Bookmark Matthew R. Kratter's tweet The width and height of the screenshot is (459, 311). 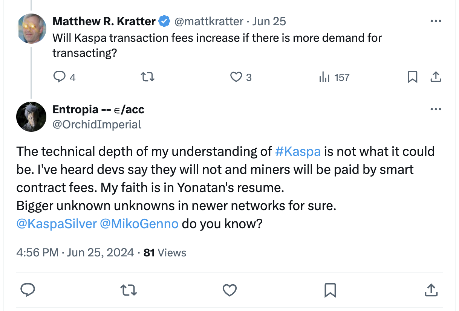[412, 77]
